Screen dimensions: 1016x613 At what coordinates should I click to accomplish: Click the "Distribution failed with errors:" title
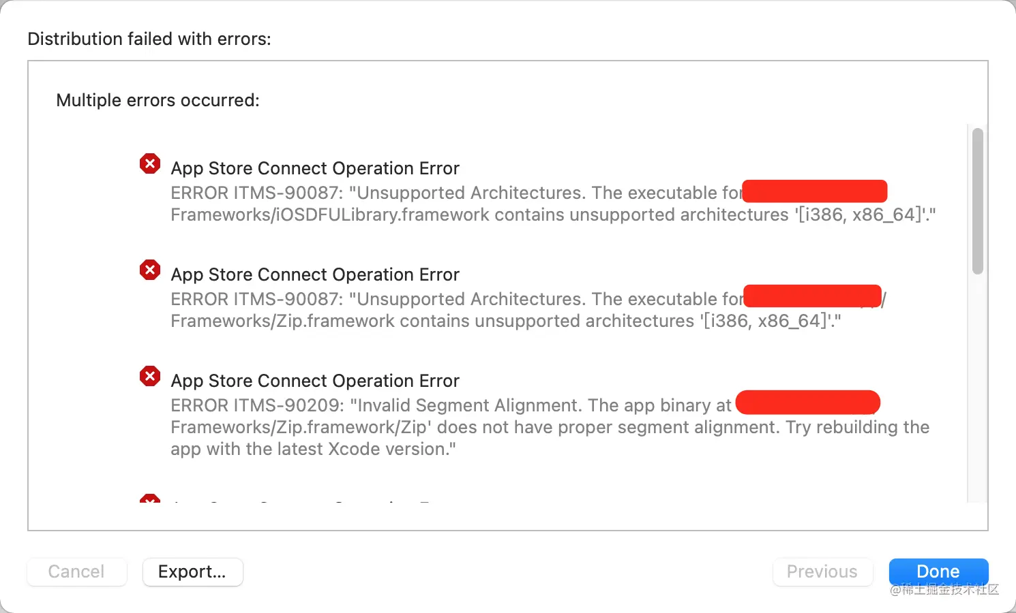(149, 39)
